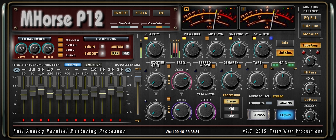Select Stereo processing mode
Screen dimensions: 336x140
pos(231,102)
